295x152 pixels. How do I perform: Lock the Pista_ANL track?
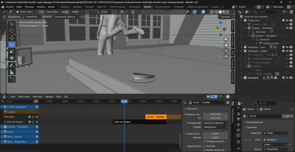pos(33,117)
